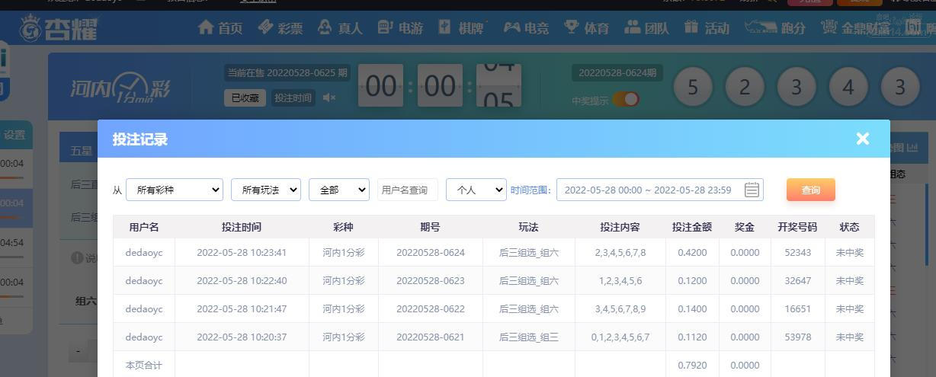Select the 五星 tab behind the dialog
936x377 pixels.
(82, 151)
